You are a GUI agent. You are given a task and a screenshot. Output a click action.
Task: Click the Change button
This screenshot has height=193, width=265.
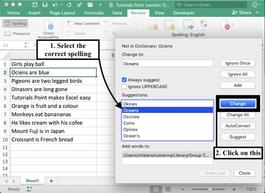(x=238, y=103)
